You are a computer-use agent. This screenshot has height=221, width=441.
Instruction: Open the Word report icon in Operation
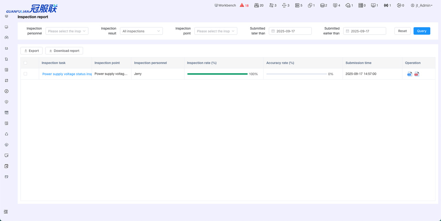[x=410, y=74]
